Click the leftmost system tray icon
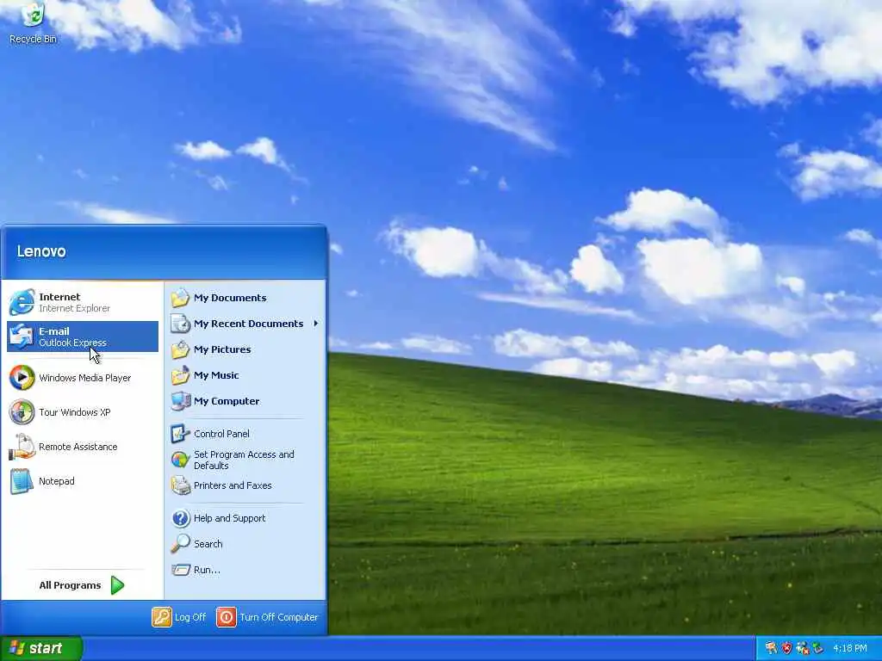Viewport: 882px width, 661px height. tap(771, 648)
